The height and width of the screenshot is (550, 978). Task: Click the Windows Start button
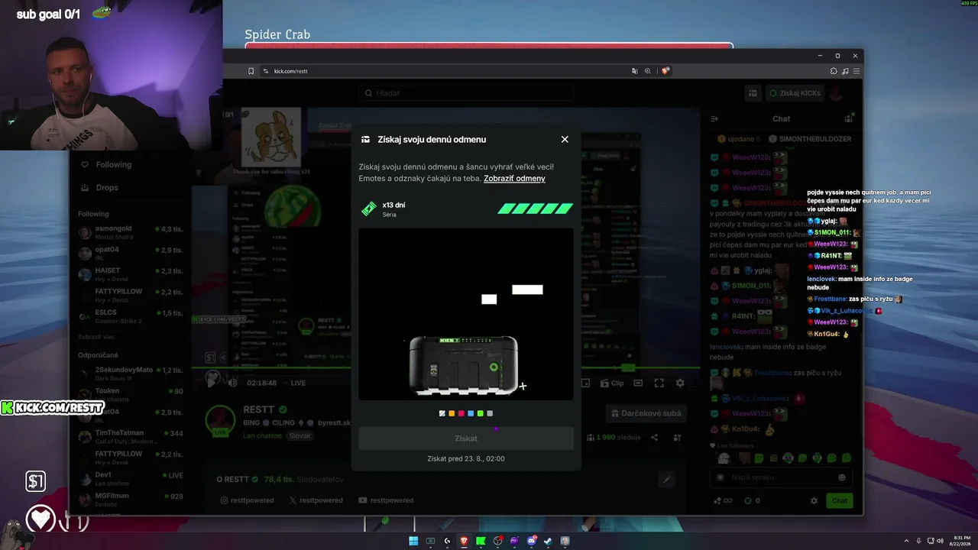413,541
